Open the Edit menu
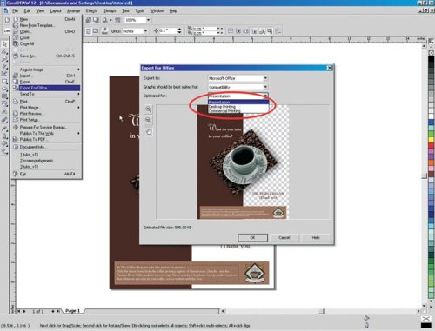Screen dimensions: 435x331 (27, 10)
